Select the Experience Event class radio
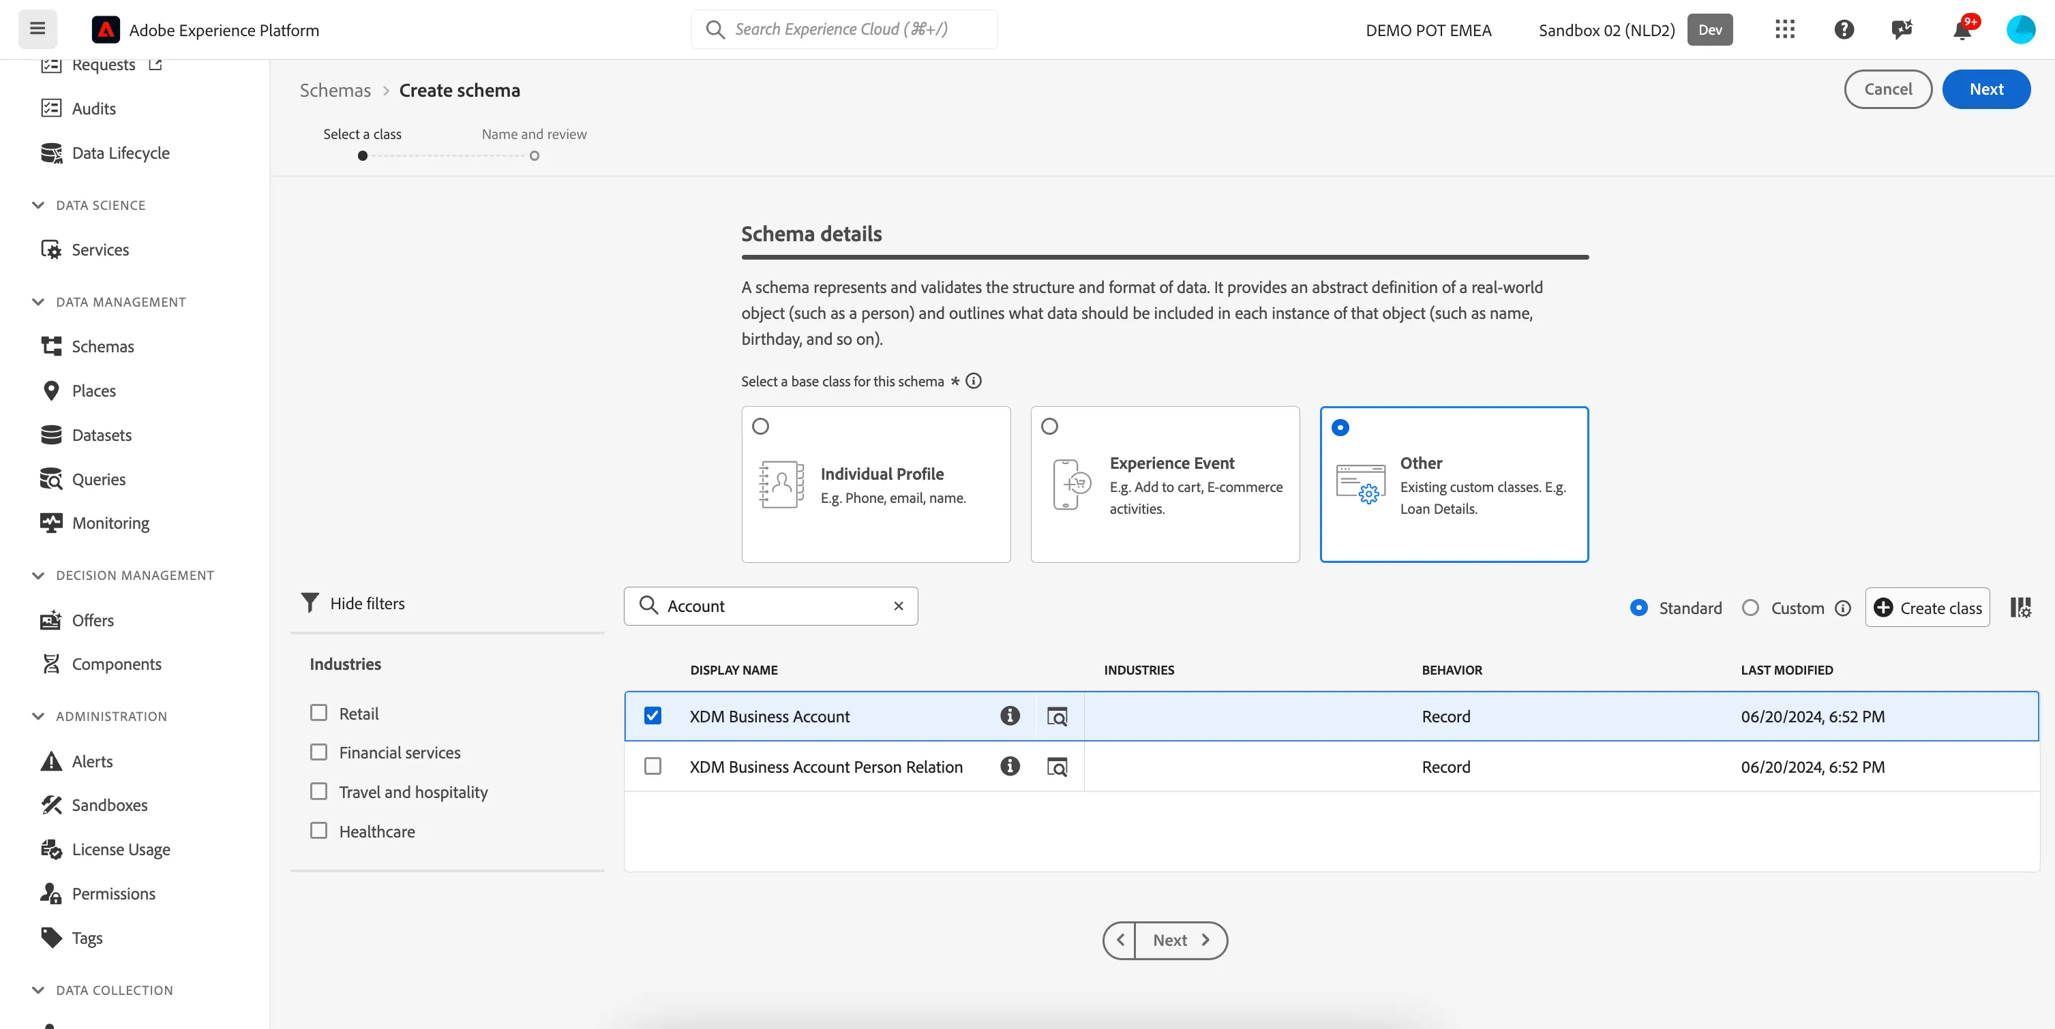2055x1029 pixels. coord(1049,427)
